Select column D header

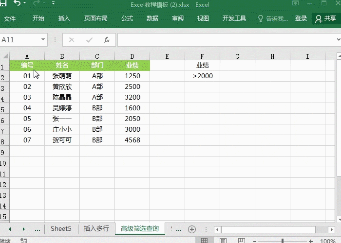click(132, 56)
